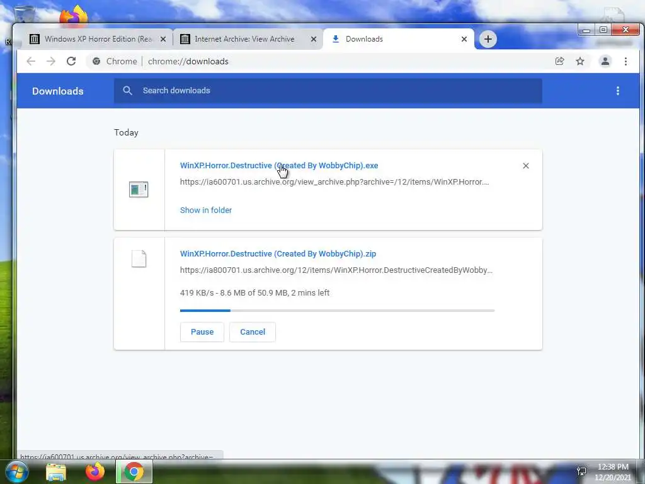The height and width of the screenshot is (484, 645).
Task: Open the Chrome three-dot menu
Action: [625, 61]
